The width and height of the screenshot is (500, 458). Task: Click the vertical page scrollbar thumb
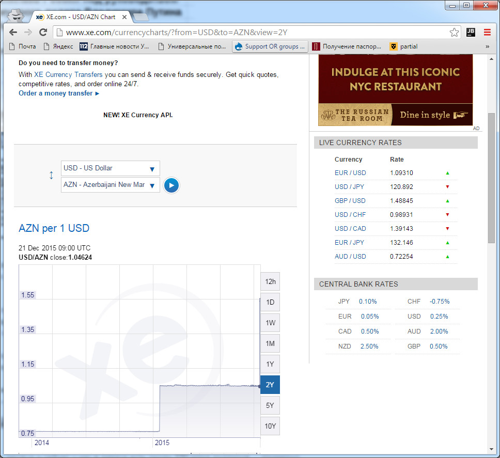pyautogui.click(x=491, y=178)
